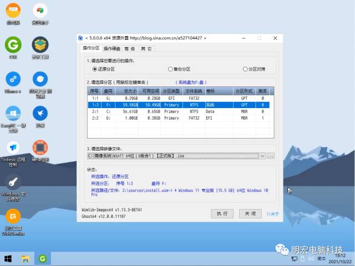Viewport: 355px width, 266px height.
Task: Launch Todesk 远程控制 from desktop
Action: click(x=13, y=154)
